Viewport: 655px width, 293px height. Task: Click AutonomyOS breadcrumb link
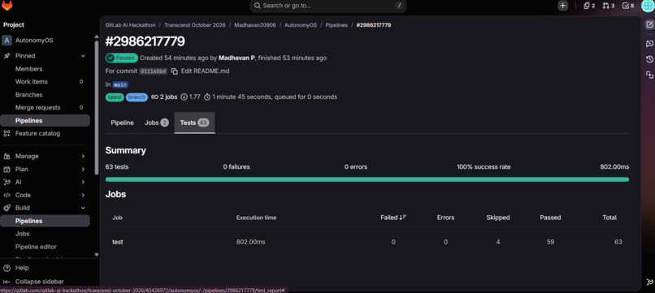(301, 25)
